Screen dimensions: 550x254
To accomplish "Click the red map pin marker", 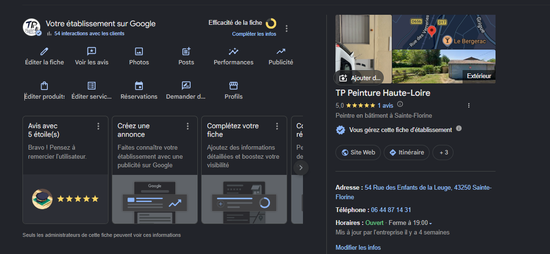I will tap(432, 31).
